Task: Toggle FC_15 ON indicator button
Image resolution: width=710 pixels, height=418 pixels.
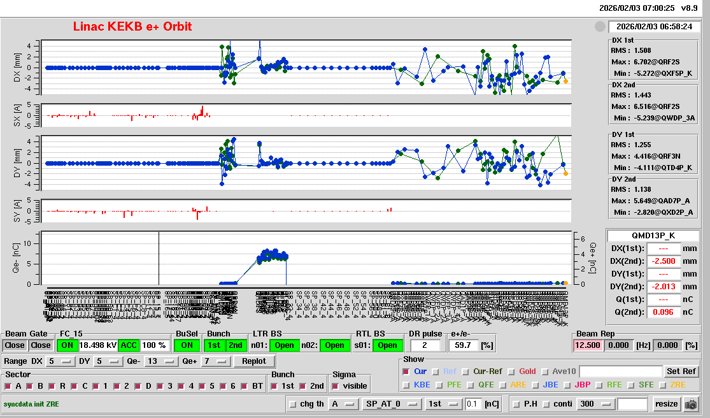Action: click(67, 345)
